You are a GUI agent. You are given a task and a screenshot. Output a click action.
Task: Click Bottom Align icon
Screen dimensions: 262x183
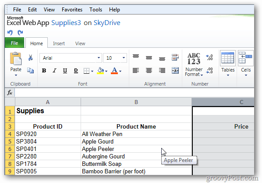click(x=162, y=59)
